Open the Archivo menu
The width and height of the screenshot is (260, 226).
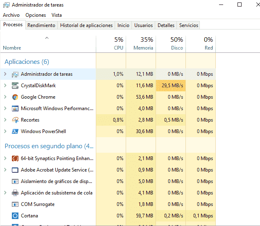(x=11, y=15)
